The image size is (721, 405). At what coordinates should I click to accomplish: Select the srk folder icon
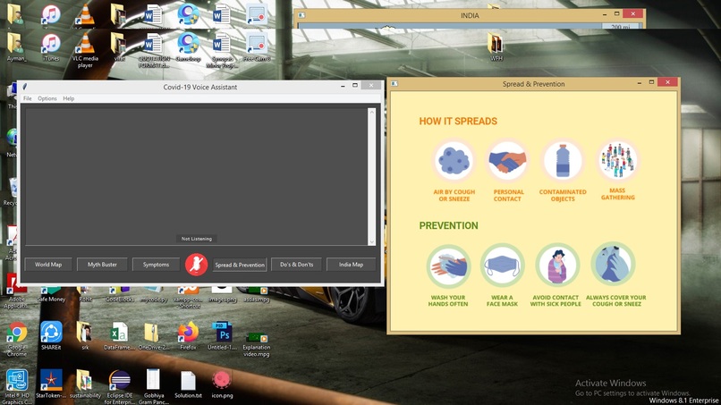click(85, 336)
